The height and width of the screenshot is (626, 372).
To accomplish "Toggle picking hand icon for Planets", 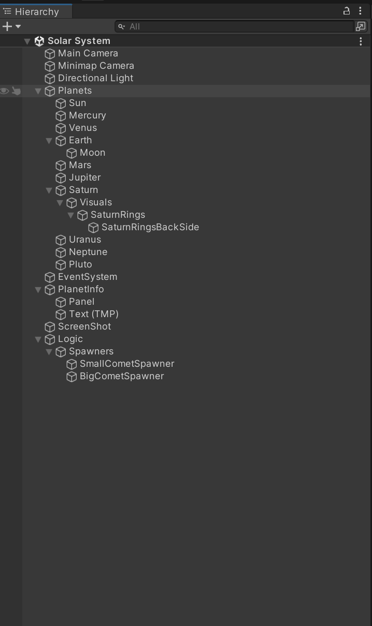I will point(17,91).
